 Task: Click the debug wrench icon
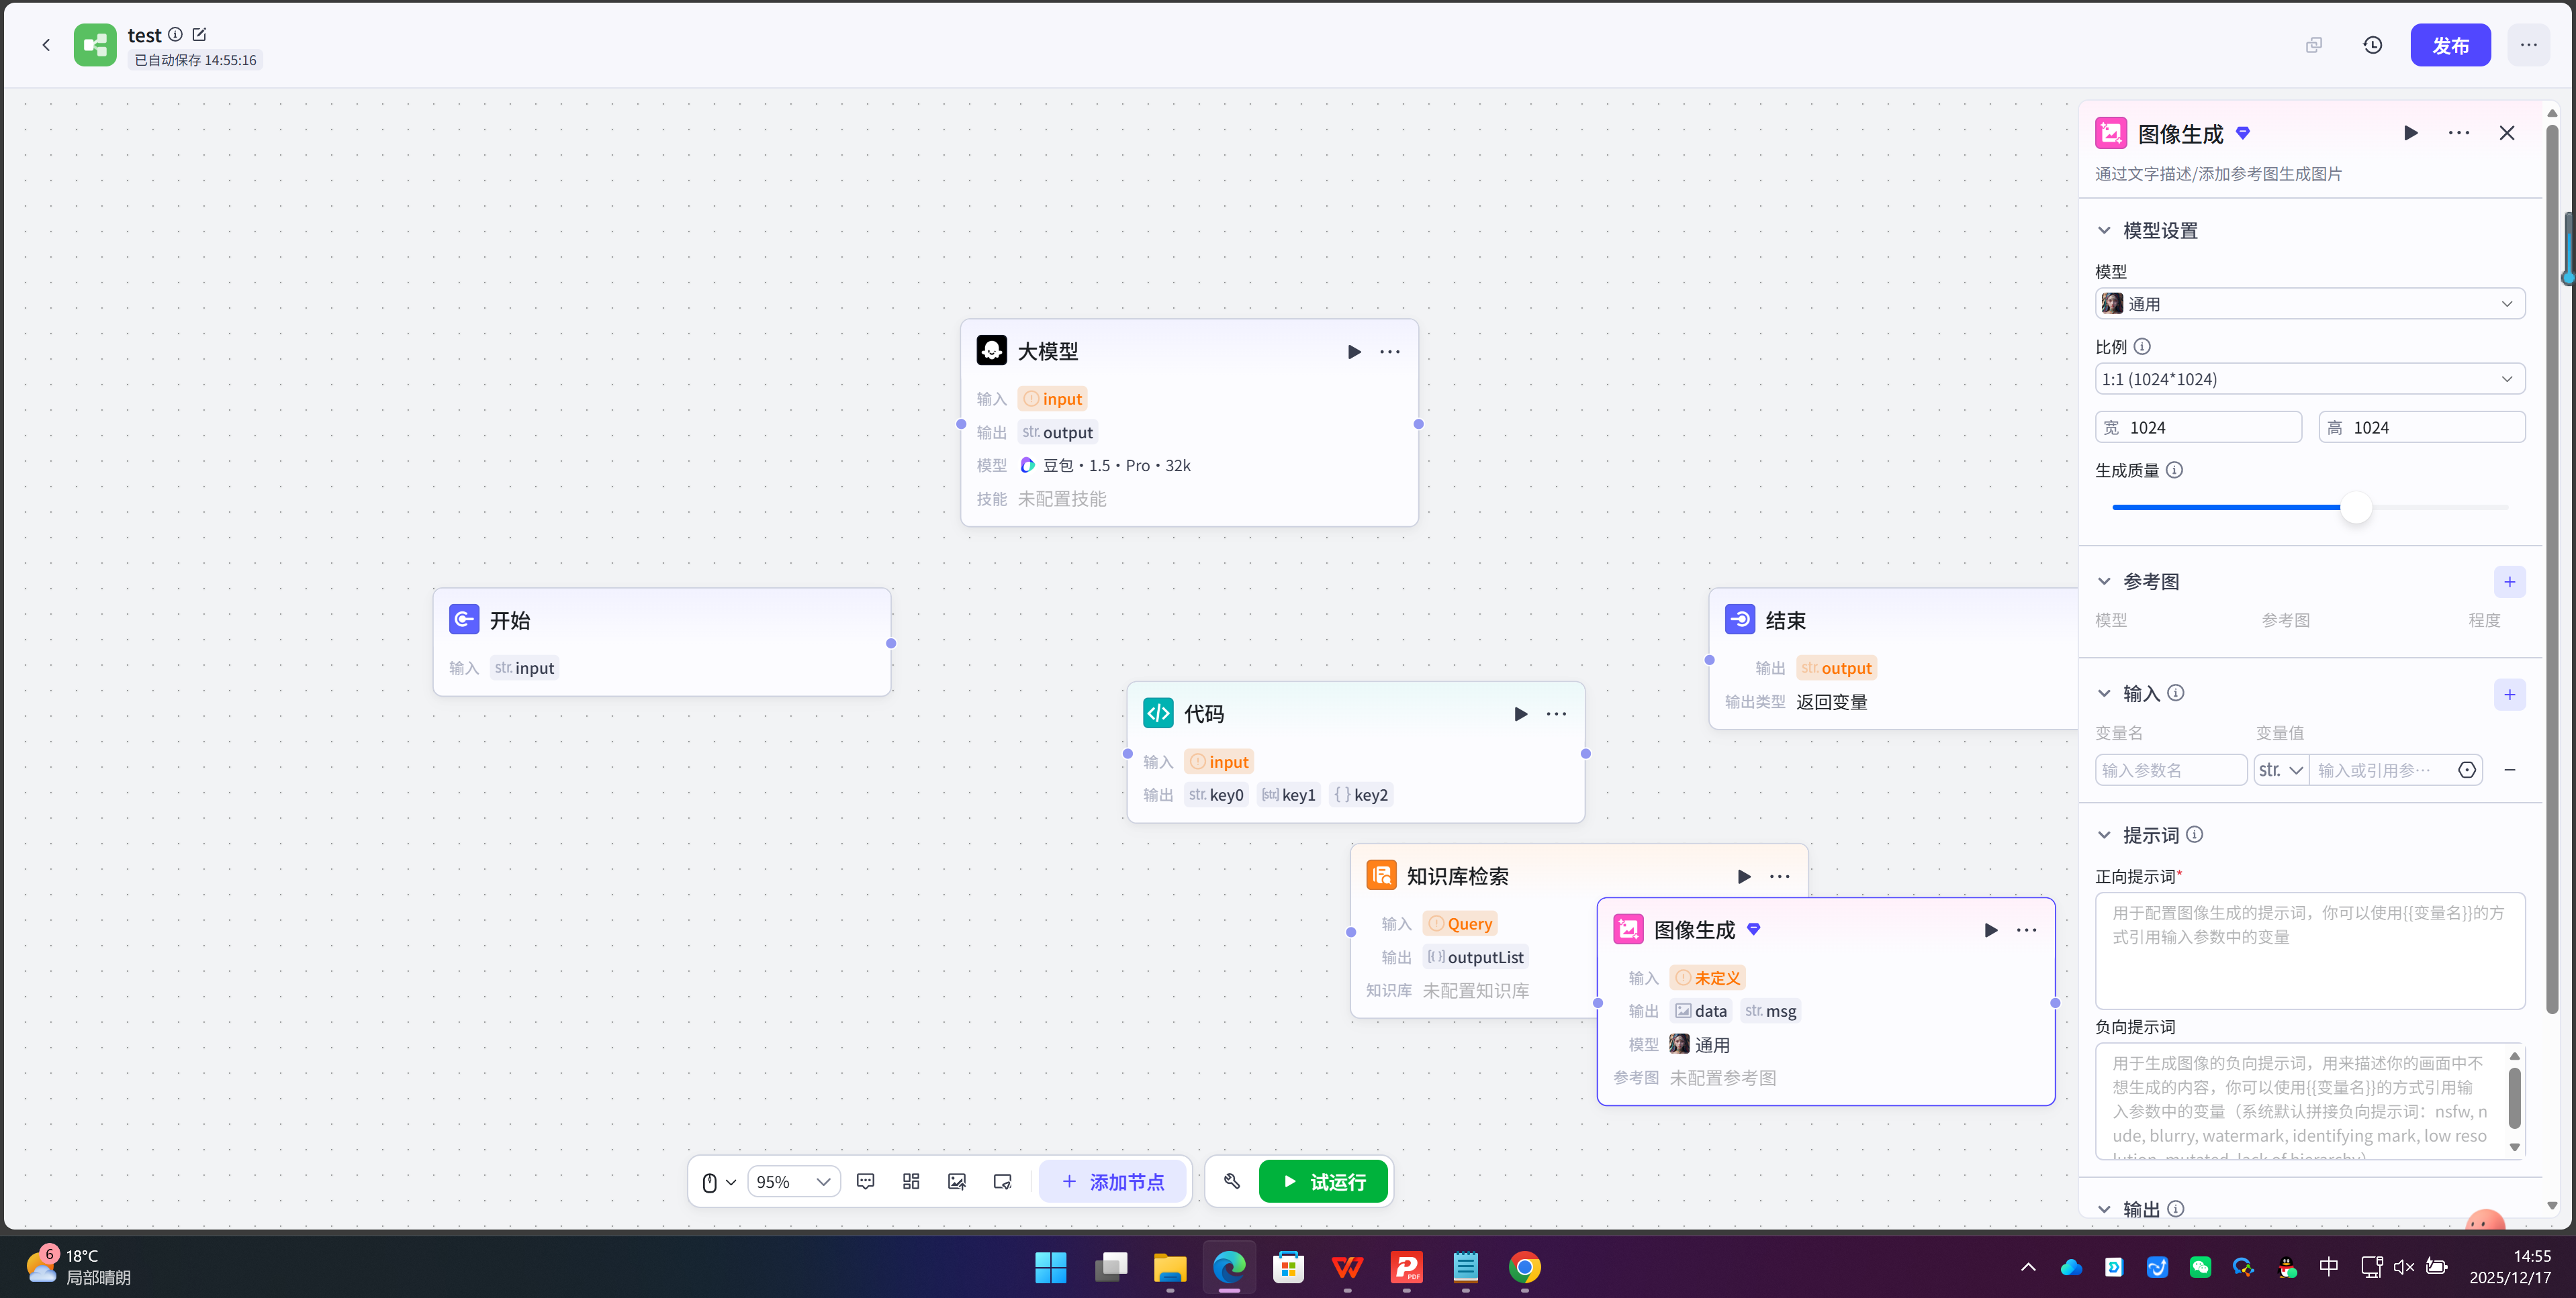point(1232,1181)
